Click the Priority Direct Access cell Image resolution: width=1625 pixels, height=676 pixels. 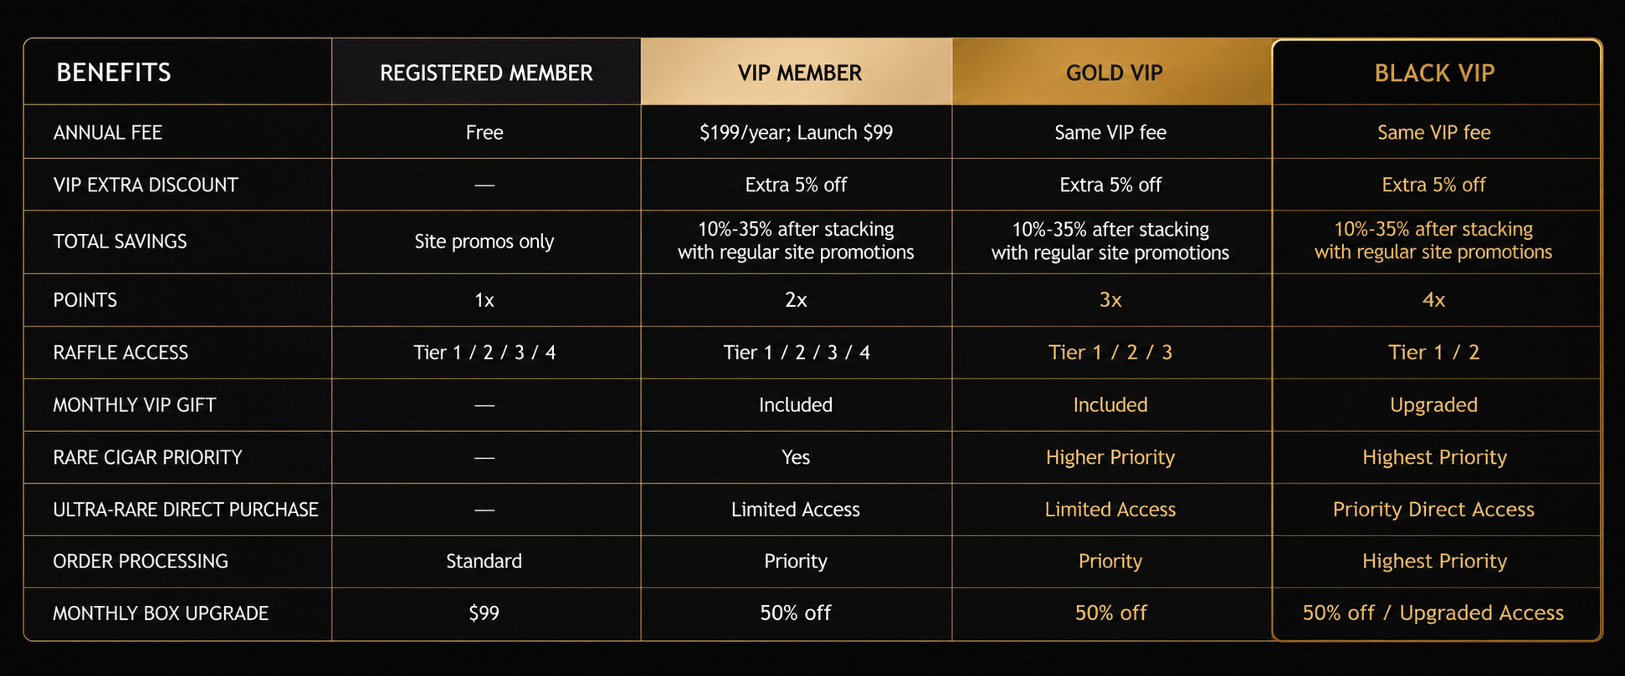1434,510
